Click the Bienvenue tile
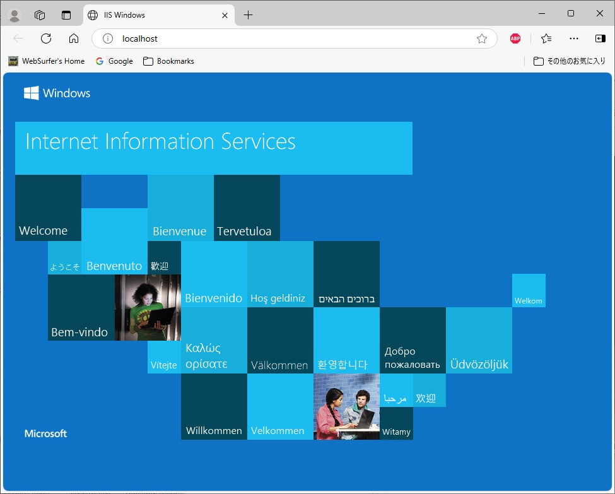This screenshot has height=494, width=615. (x=180, y=208)
